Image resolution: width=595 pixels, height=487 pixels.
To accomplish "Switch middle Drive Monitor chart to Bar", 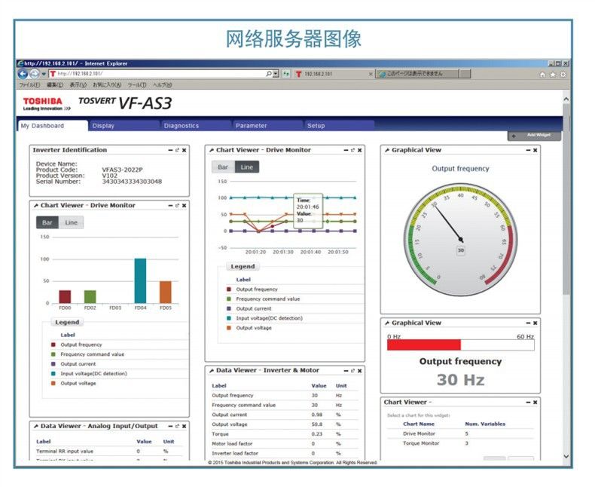I will click(x=223, y=167).
